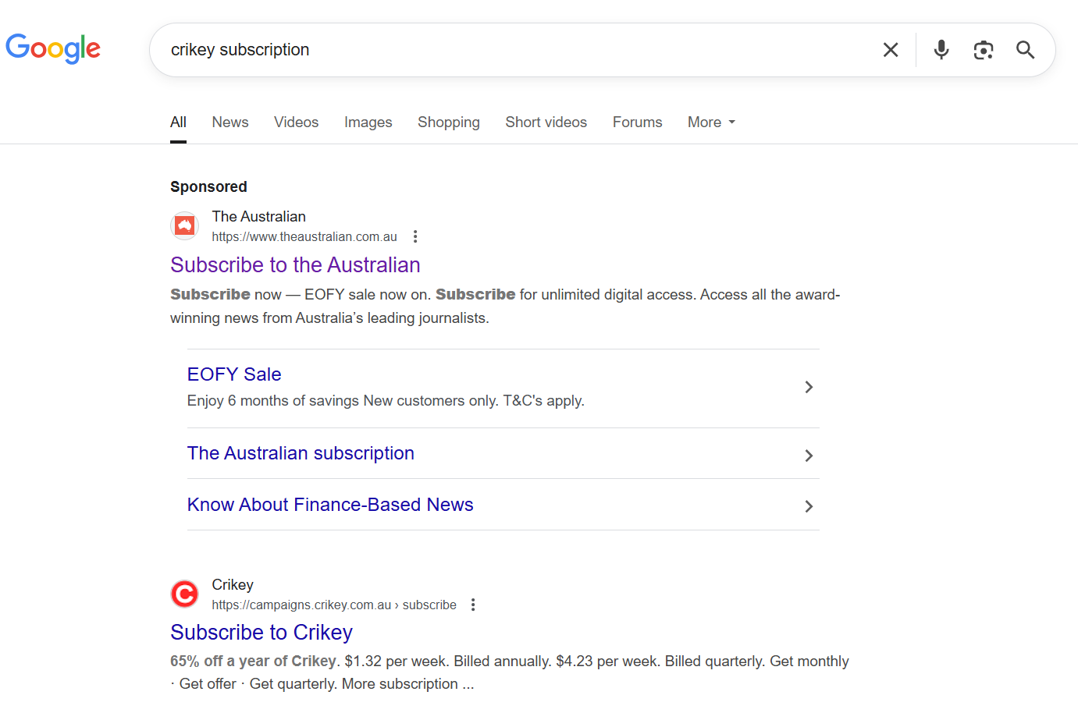
Task: Open the Subscribe to Crikey link
Action: (261, 632)
